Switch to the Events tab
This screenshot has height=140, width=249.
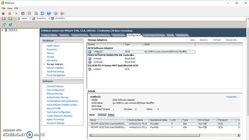pyautogui.click(x=170, y=35)
